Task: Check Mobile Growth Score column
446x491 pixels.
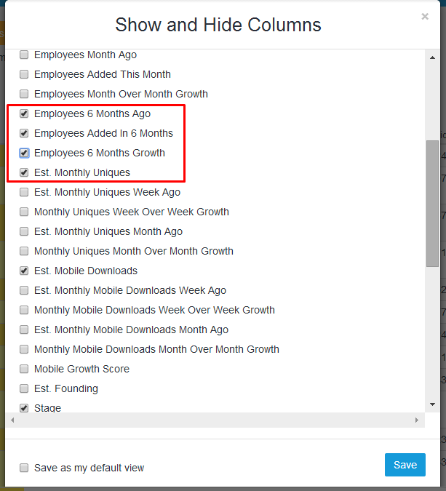Action: [24, 369]
